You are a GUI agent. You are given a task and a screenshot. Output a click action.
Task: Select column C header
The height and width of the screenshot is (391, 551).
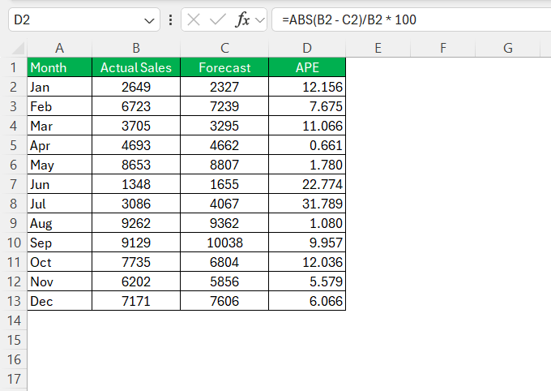click(224, 48)
